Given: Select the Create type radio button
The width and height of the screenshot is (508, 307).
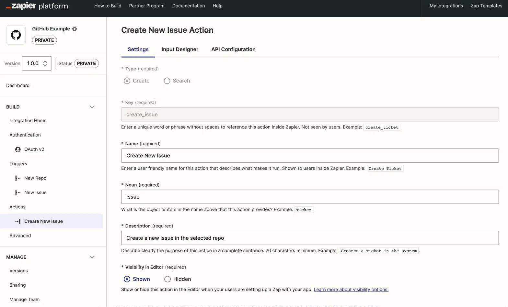Looking at the screenshot, I should [x=127, y=81].
